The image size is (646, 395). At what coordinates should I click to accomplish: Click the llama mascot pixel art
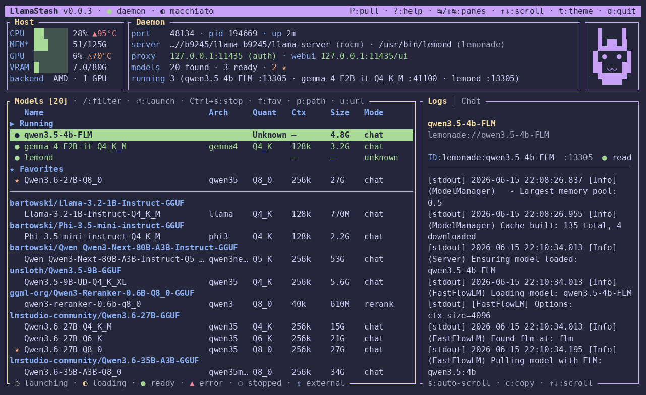[x=612, y=56]
